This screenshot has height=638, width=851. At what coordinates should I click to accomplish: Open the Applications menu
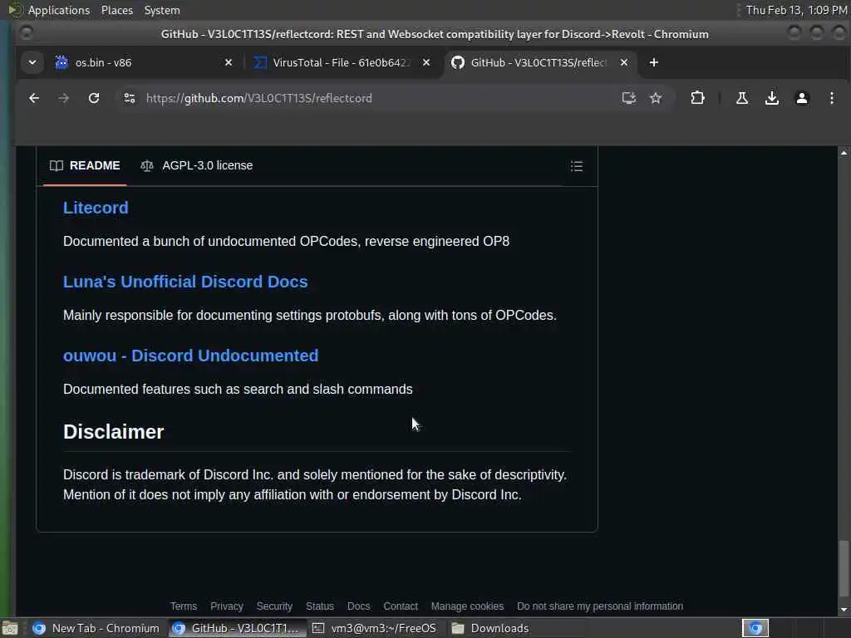click(x=59, y=10)
